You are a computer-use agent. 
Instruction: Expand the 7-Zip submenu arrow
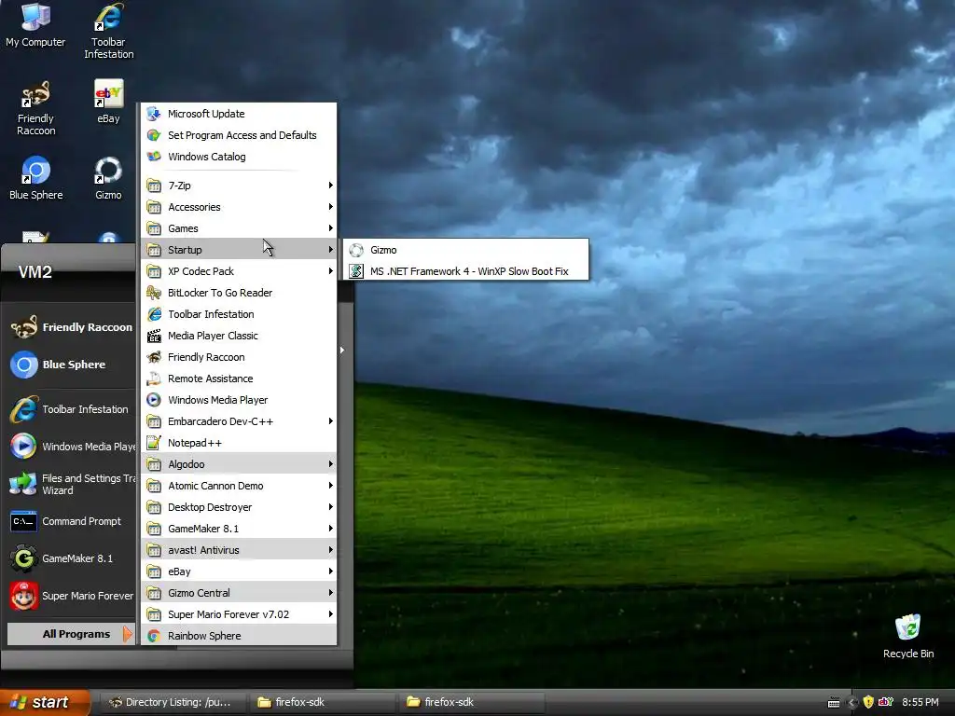(x=330, y=186)
